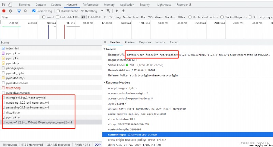This screenshot has height=147, width=273.
Task: Activate the inspect element picker icon
Action: coord(4,5)
